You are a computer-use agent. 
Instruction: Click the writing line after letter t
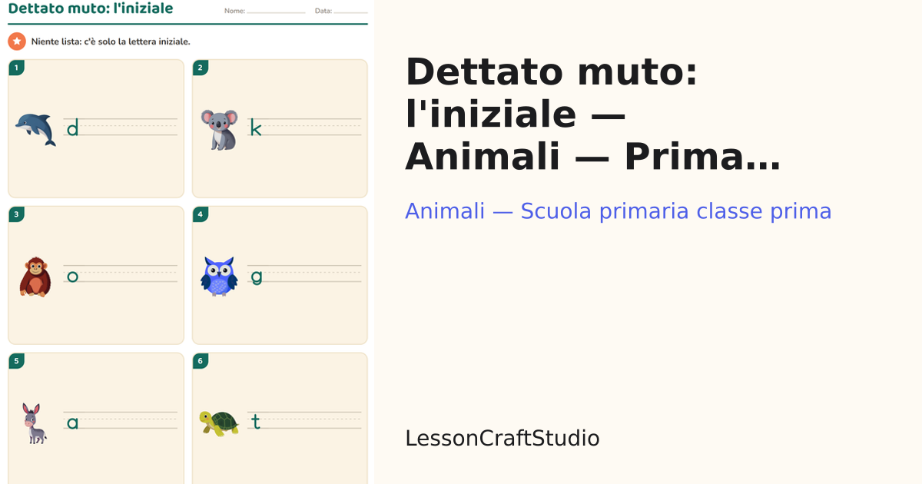tap(312, 421)
